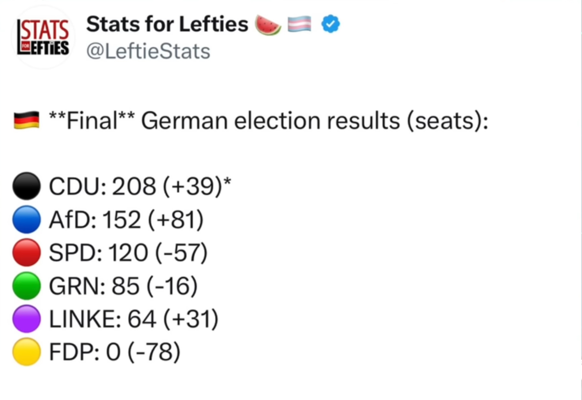This screenshot has height=400, width=582.
Task: Click the SPD: 120 (-57) result line
Action: coord(128,253)
